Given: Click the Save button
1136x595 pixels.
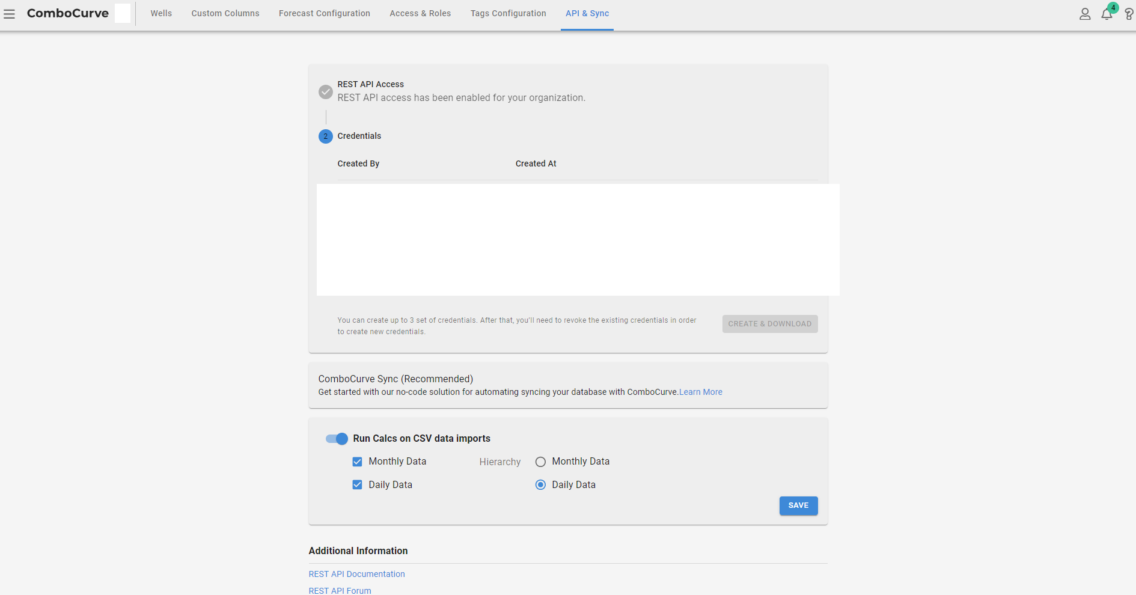Looking at the screenshot, I should pyautogui.click(x=798, y=506).
